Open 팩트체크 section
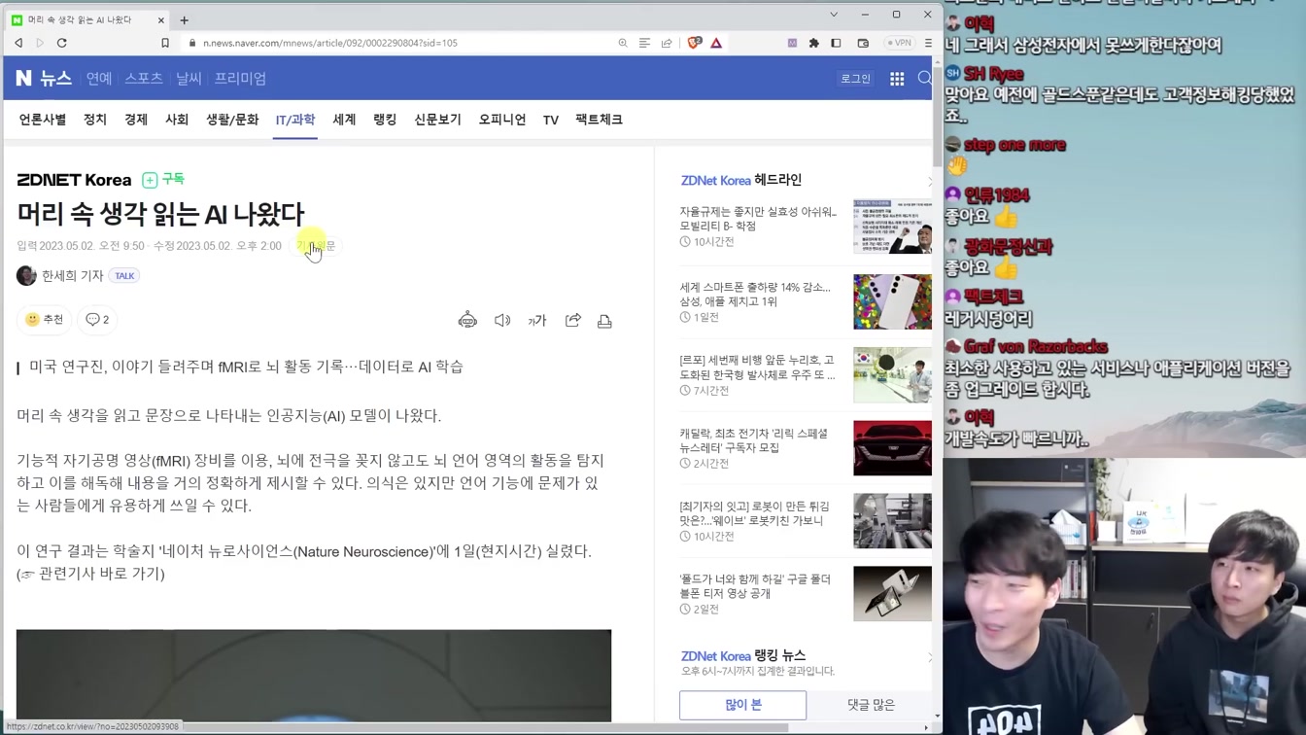This screenshot has height=735, width=1306. tap(599, 120)
